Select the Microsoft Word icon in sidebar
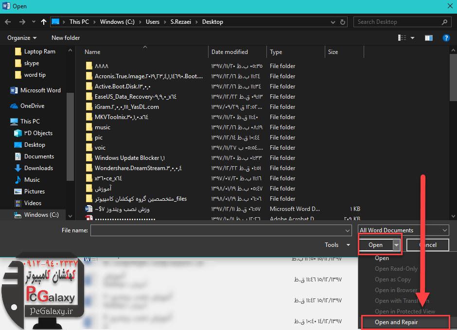Image resolution: width=457 pixels, height=330 pixels. pos(14,90)
